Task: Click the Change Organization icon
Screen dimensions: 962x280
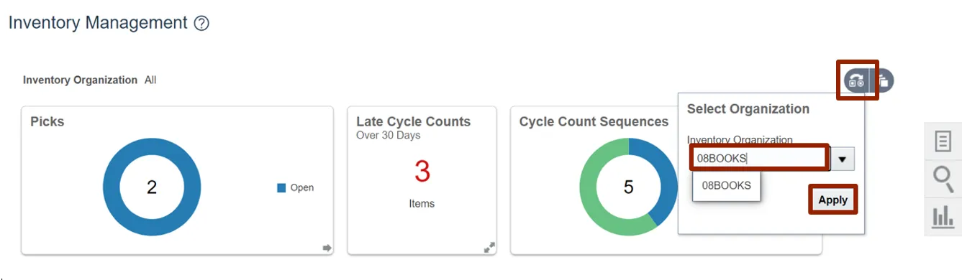Action: pyautogui.click(x=856, y=80)
